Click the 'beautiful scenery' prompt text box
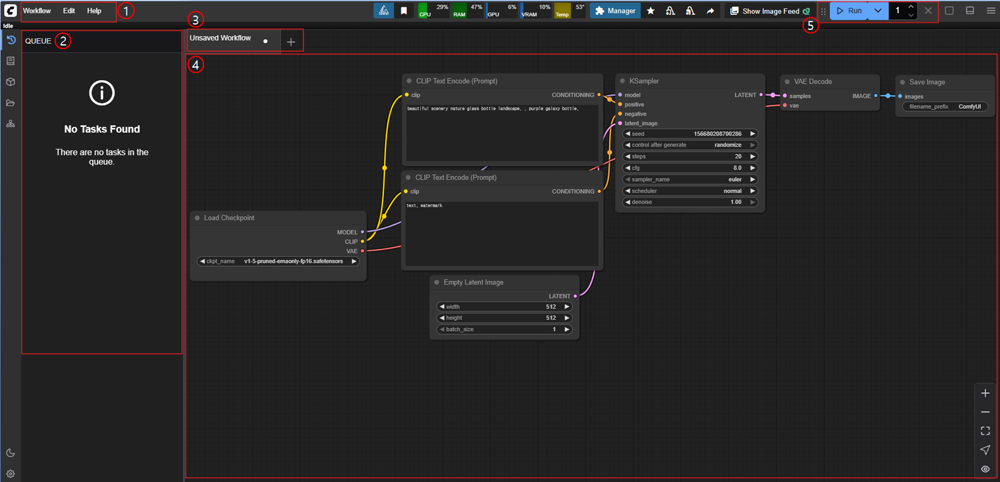The height and width of the screenshot is (482, 1000). pos(502,133)
